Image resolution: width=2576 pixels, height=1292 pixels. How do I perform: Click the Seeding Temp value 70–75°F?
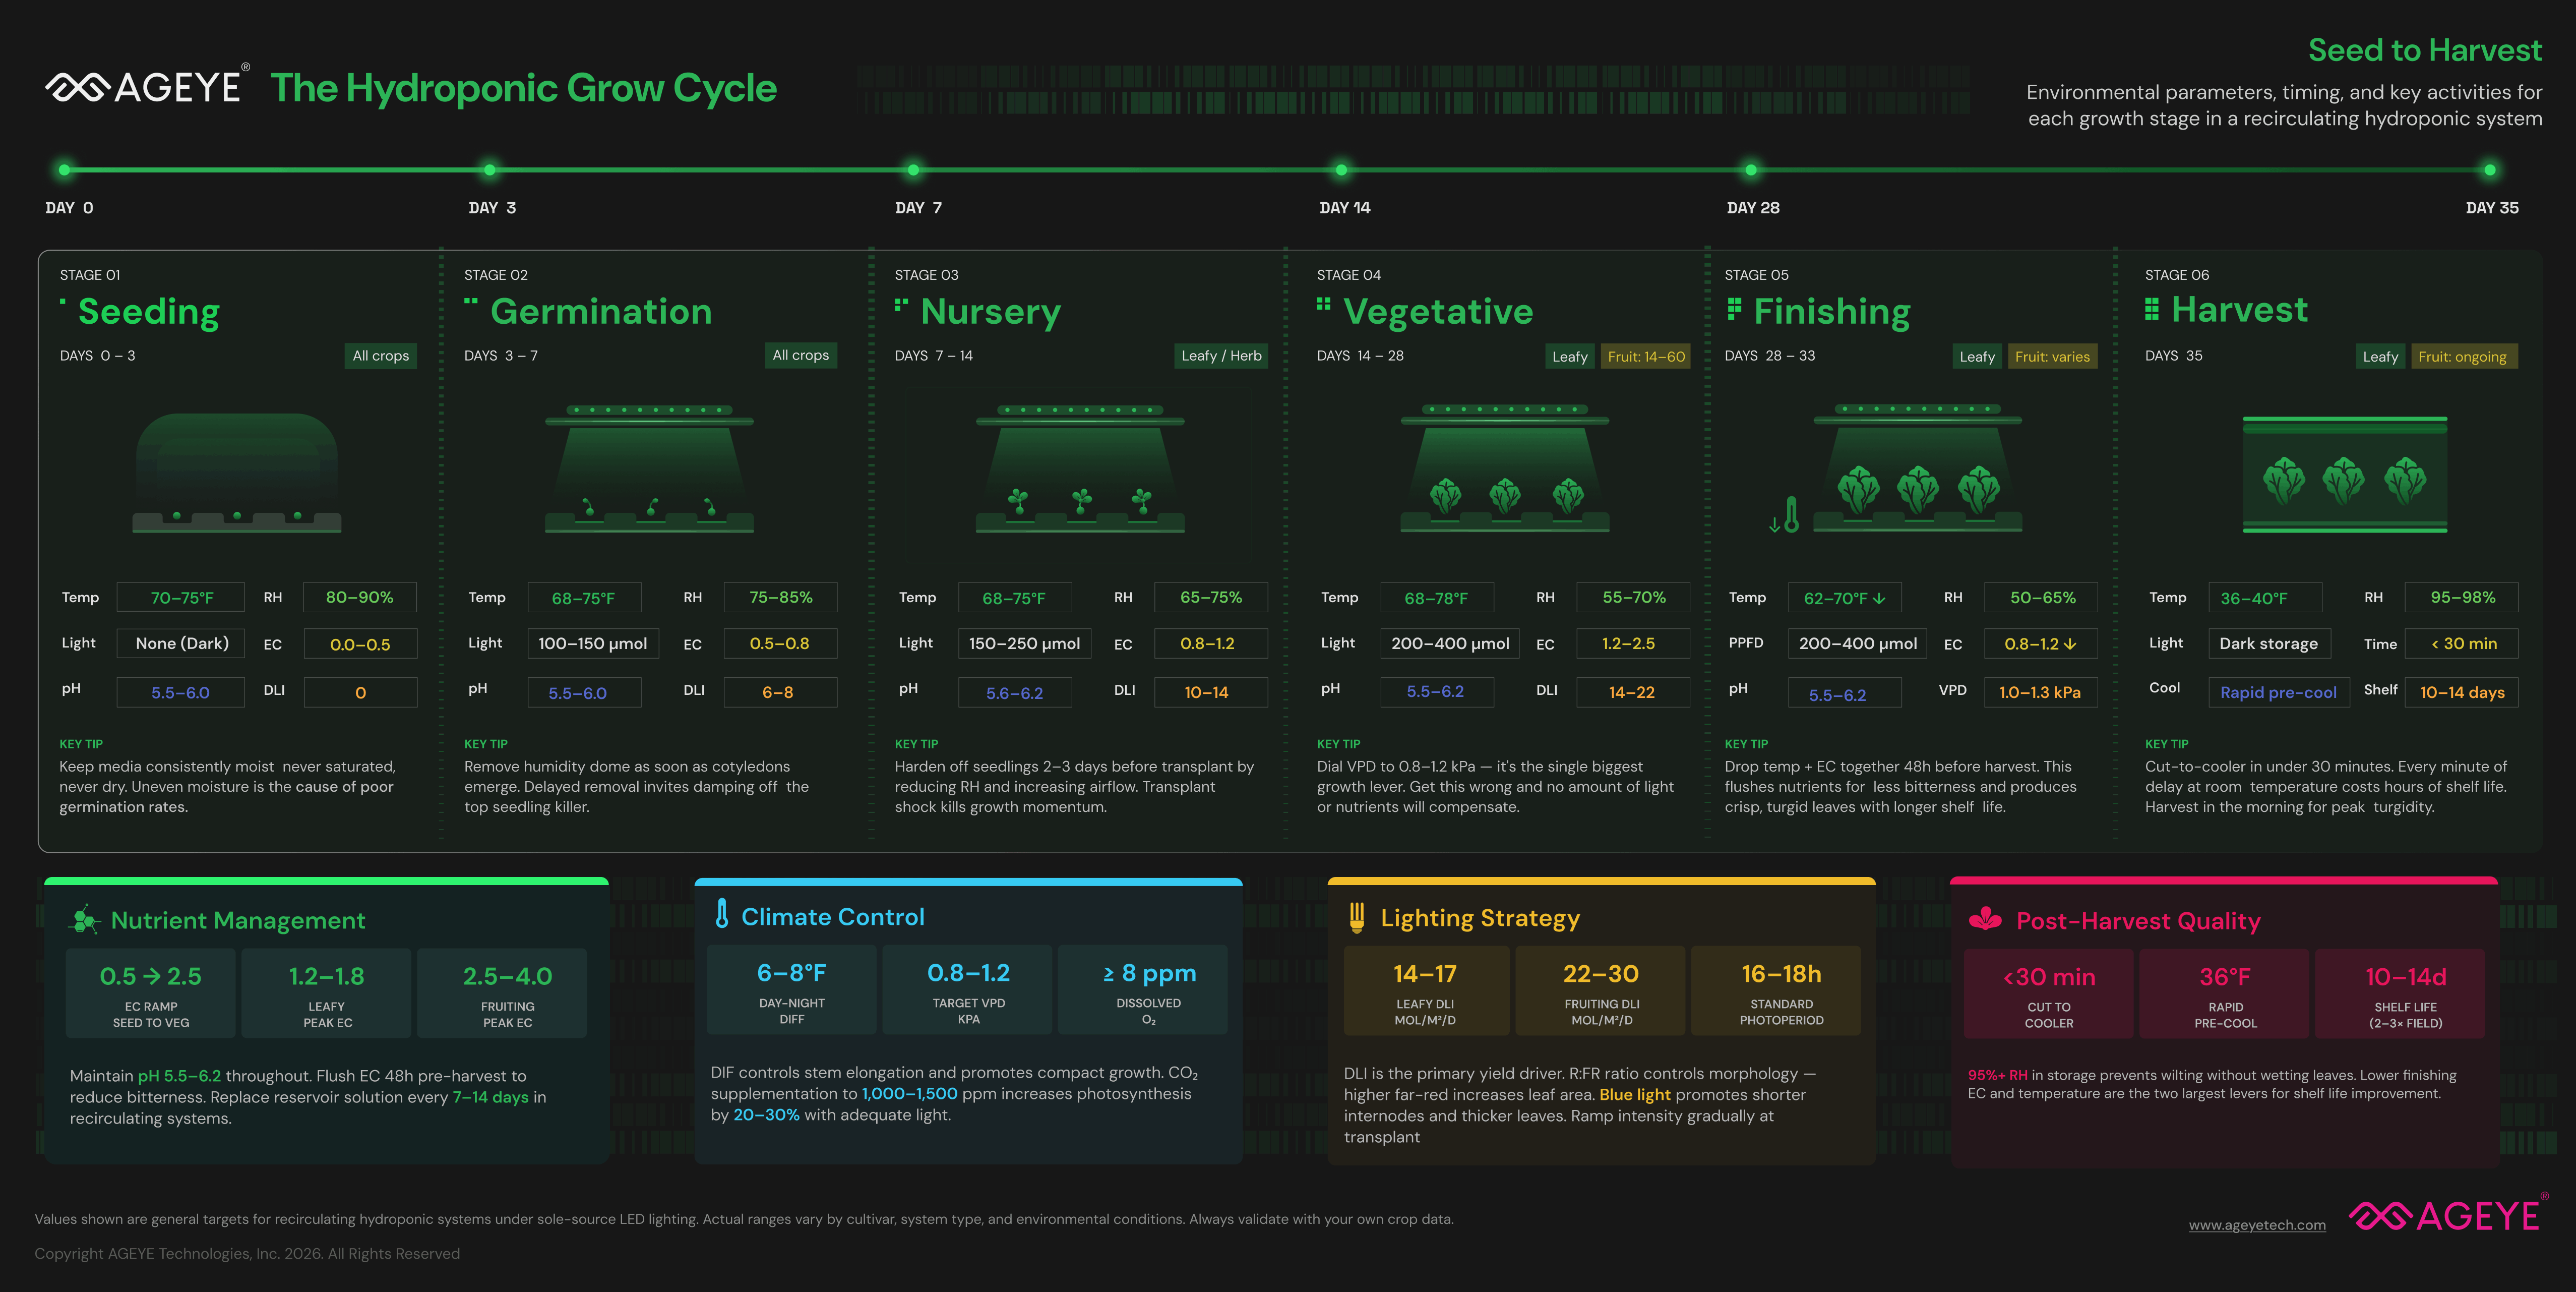(181, 598)
